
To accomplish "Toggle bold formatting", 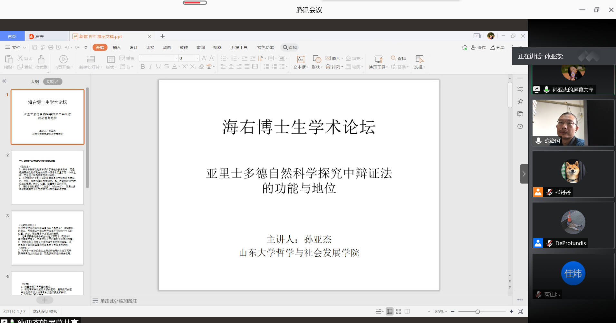I will click(142, 66).
